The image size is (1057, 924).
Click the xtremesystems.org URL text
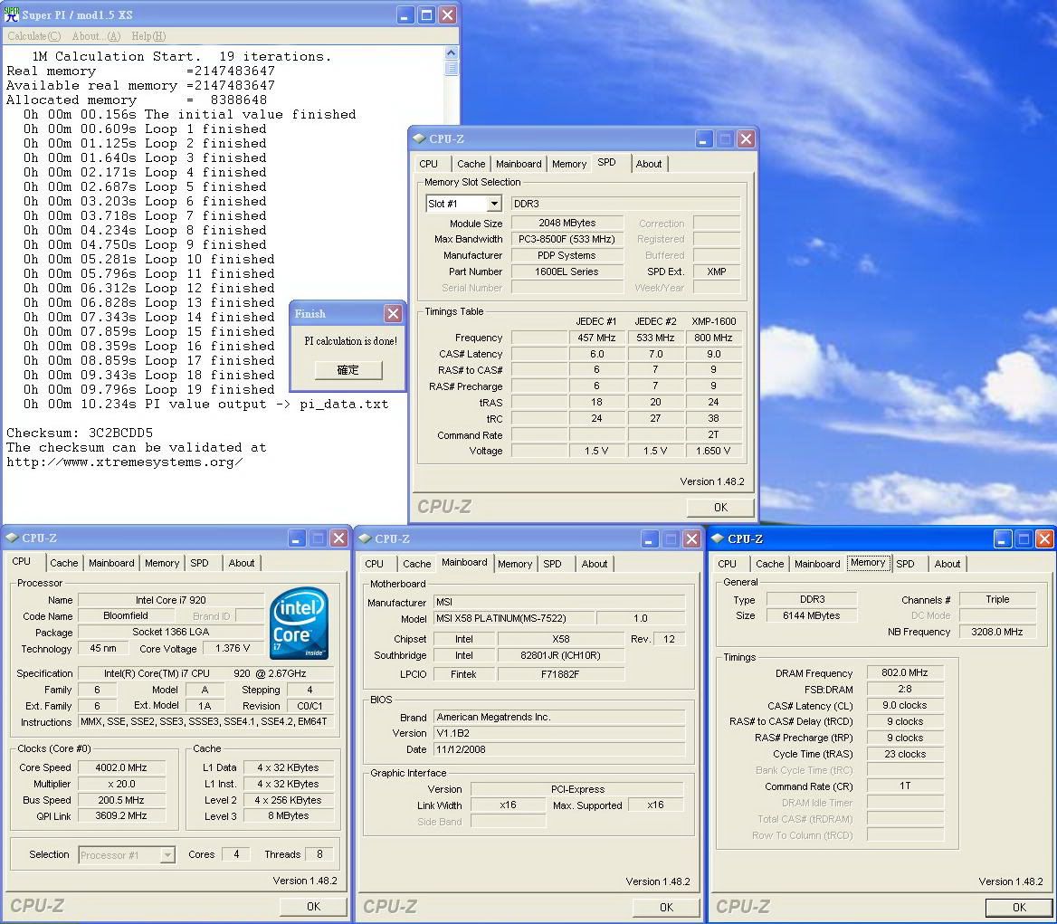124,462
